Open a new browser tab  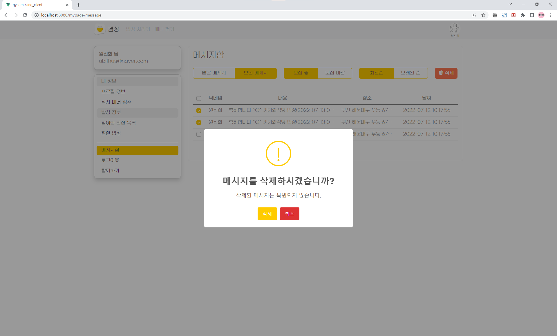click(x=78, y=5)
